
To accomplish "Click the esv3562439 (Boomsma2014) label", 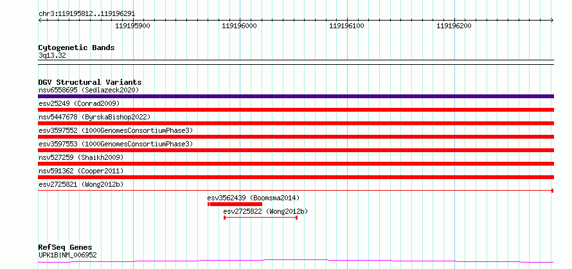I will 253,198.
